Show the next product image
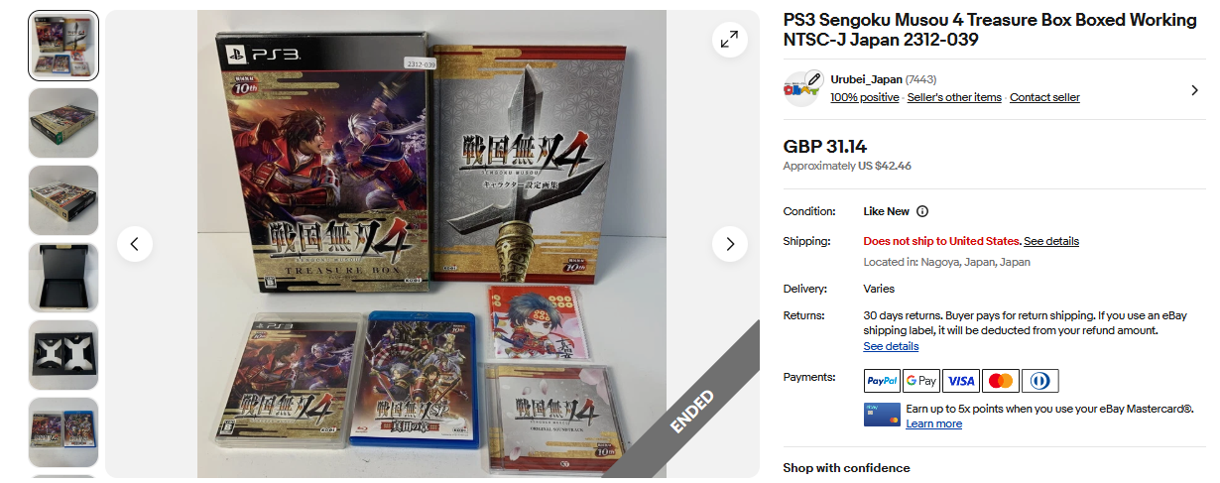Screen dimensions: 1220x483 pyautogui.click(x=730, y=244)
